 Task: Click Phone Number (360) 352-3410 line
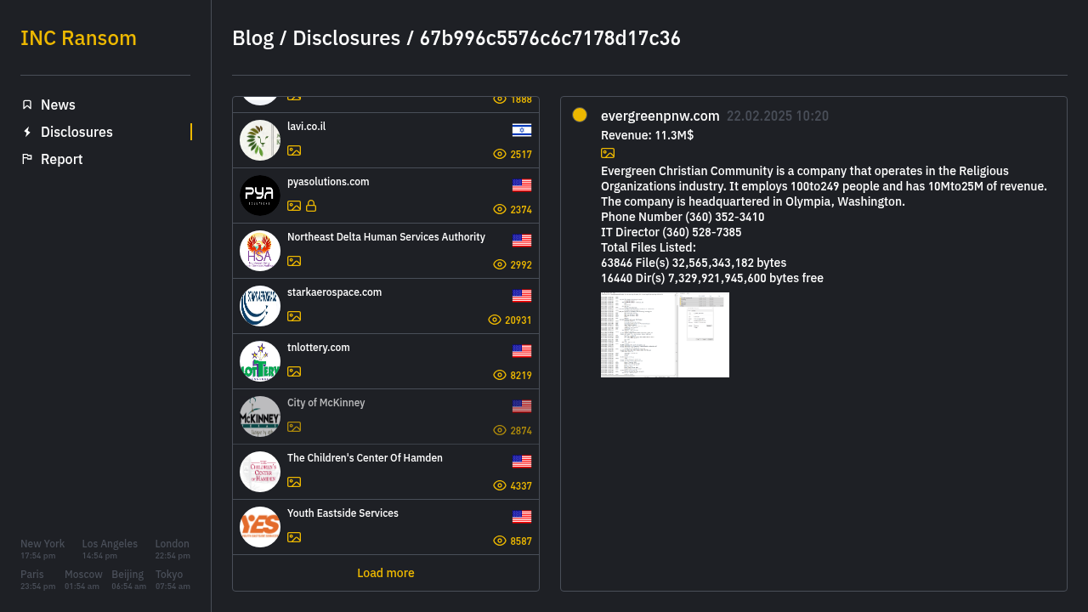683,217
